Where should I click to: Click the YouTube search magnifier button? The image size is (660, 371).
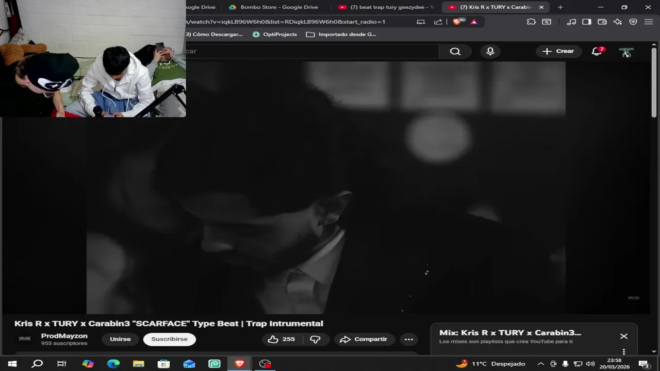(x=455, y=51)
